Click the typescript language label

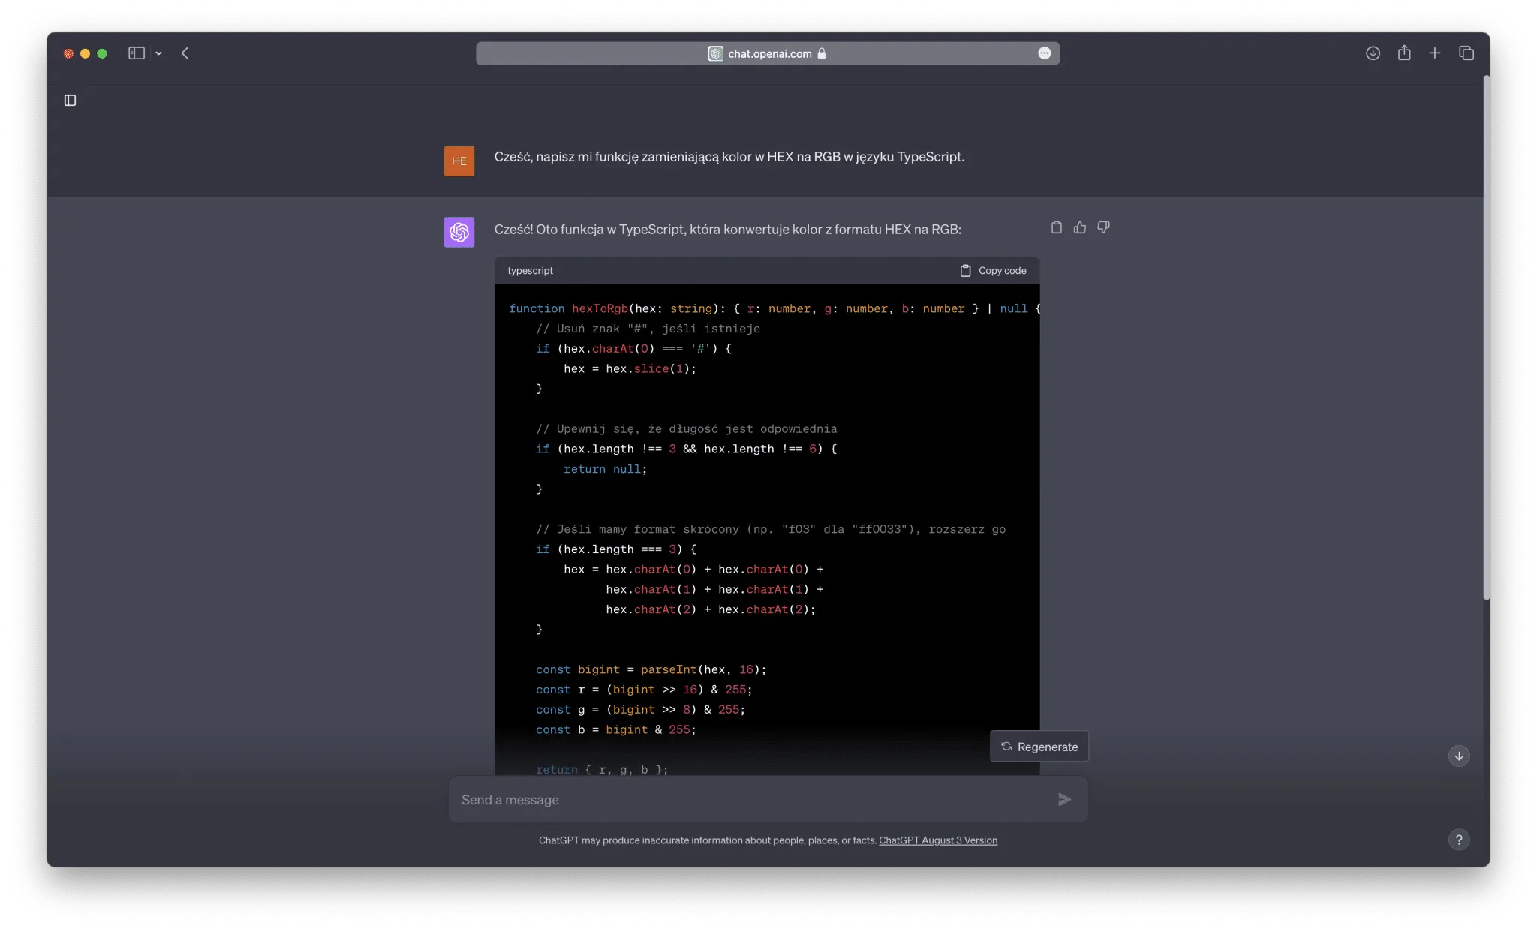pyautogui.click(x=530, y=271)
